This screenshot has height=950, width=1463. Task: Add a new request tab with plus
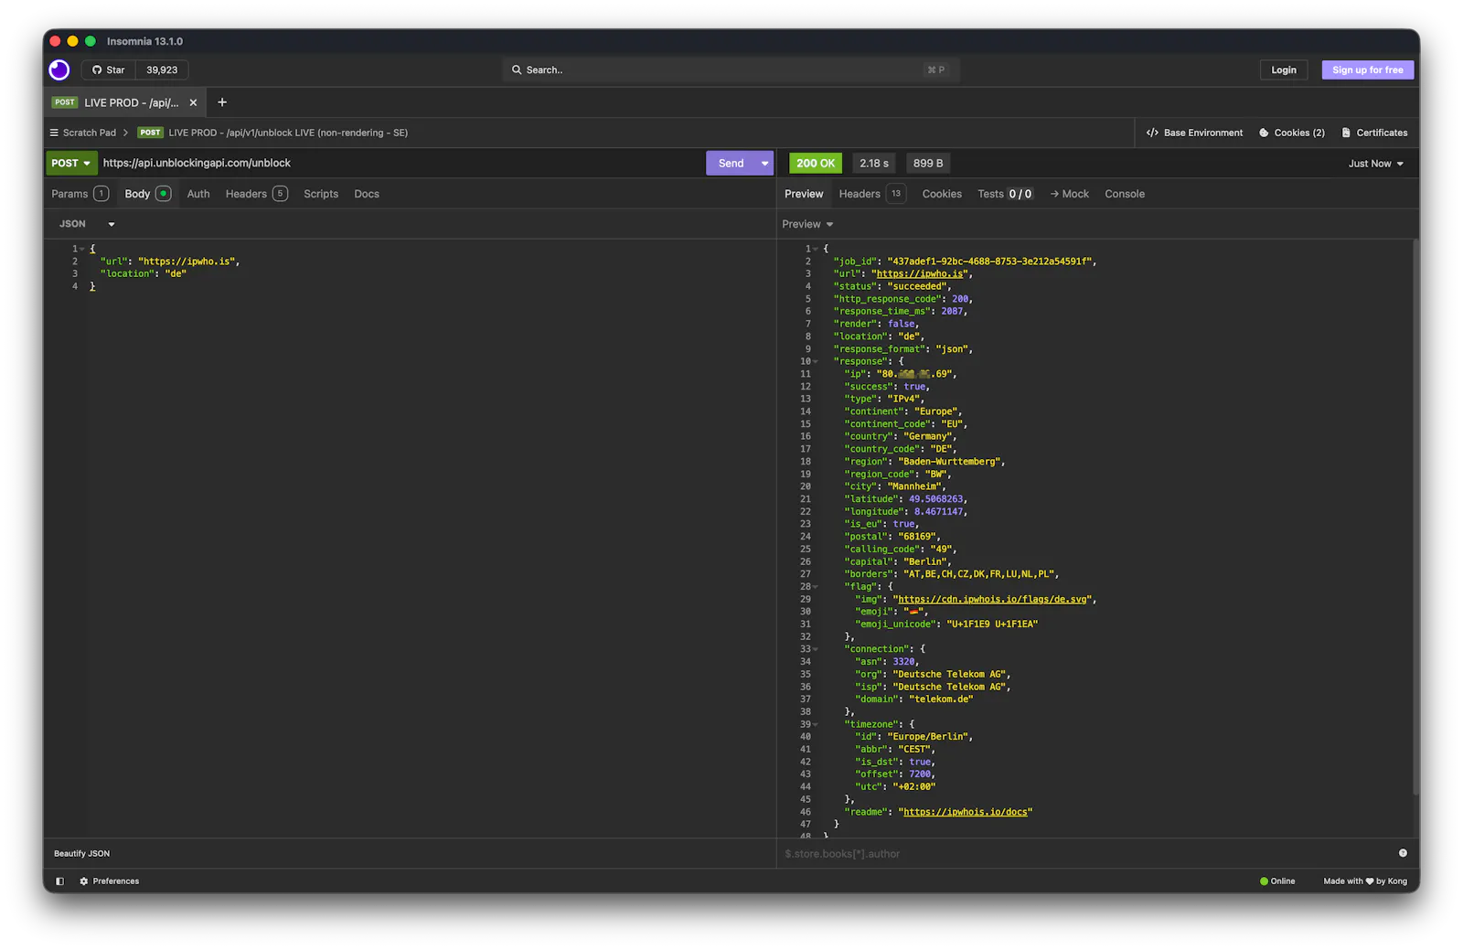pyautogui.click(x=222, y=102)
